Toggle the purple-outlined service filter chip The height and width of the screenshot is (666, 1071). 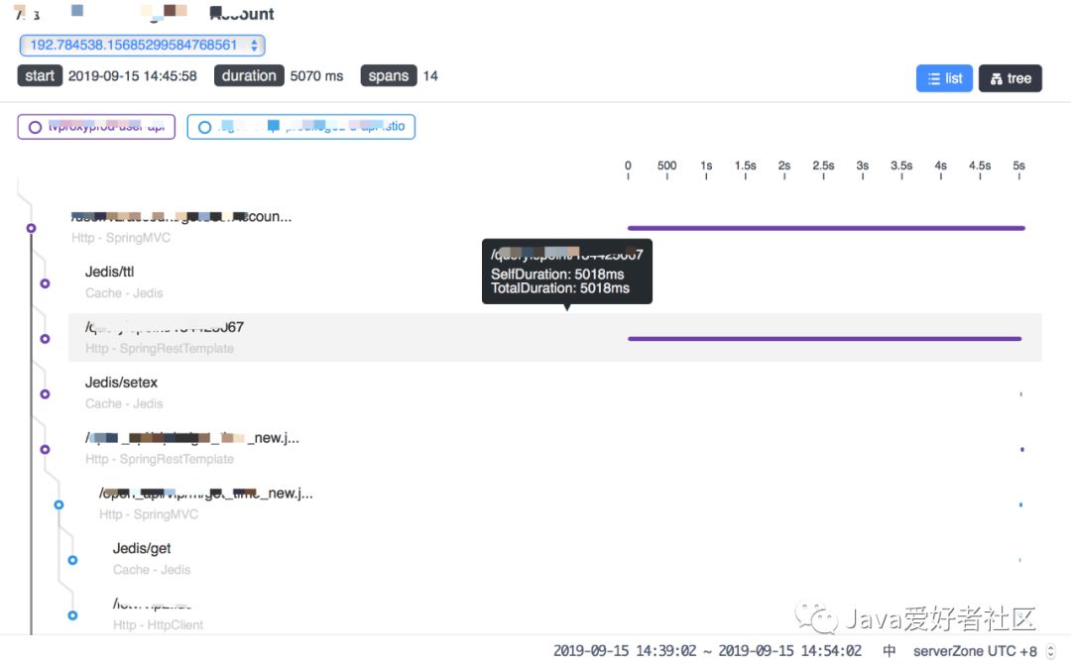[96, 127]
